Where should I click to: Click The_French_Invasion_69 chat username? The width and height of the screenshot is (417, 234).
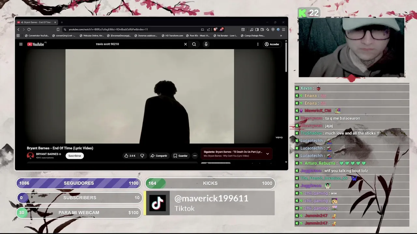324,178
